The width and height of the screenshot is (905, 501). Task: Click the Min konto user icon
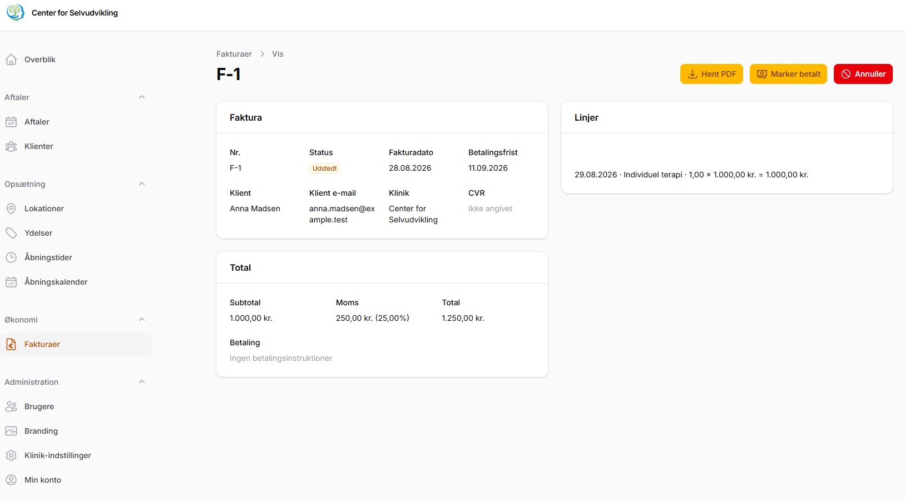coord(11,480)
